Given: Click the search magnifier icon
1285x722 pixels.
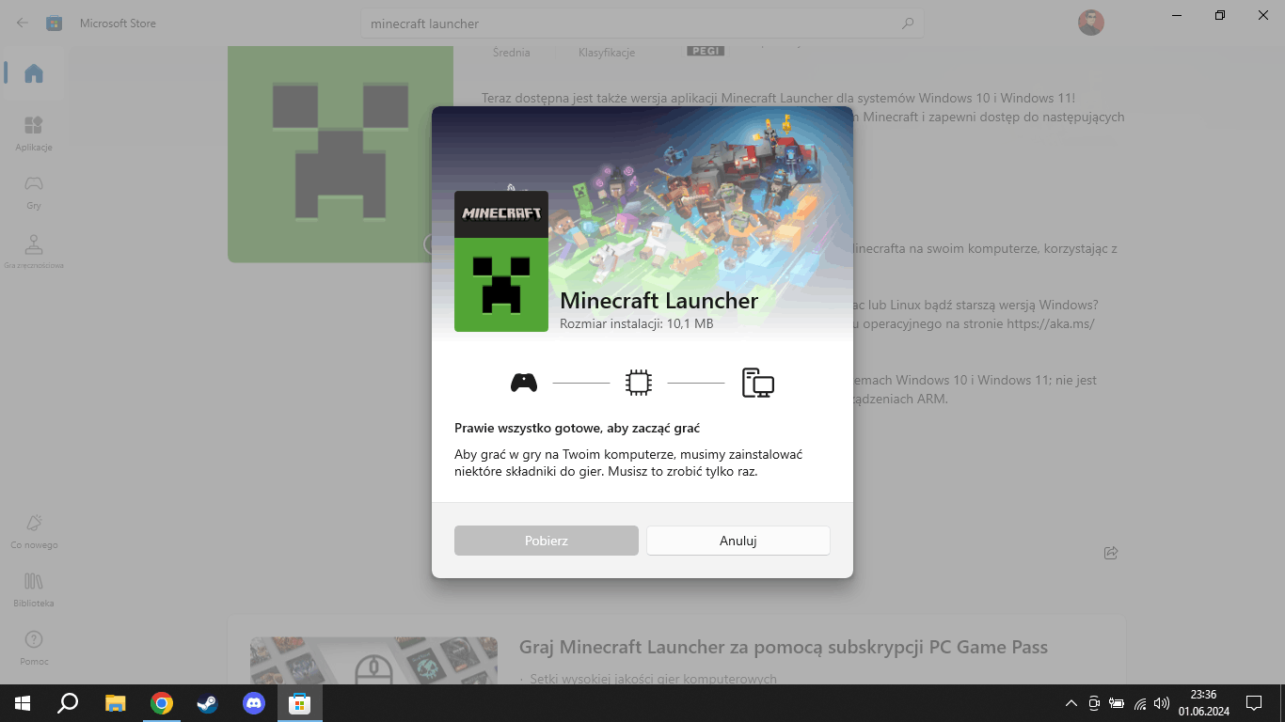Looking at the screenshot, I should point(908,24).
